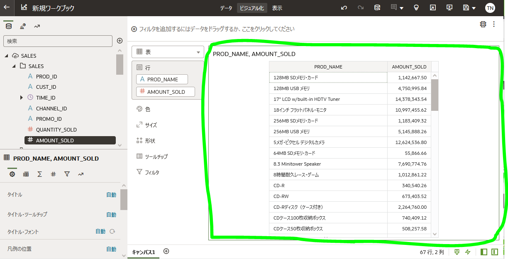This screenshot has width=508, height=259.
Task: Click the lightning bolt auto-apply icon
Action: pos(468,252)
